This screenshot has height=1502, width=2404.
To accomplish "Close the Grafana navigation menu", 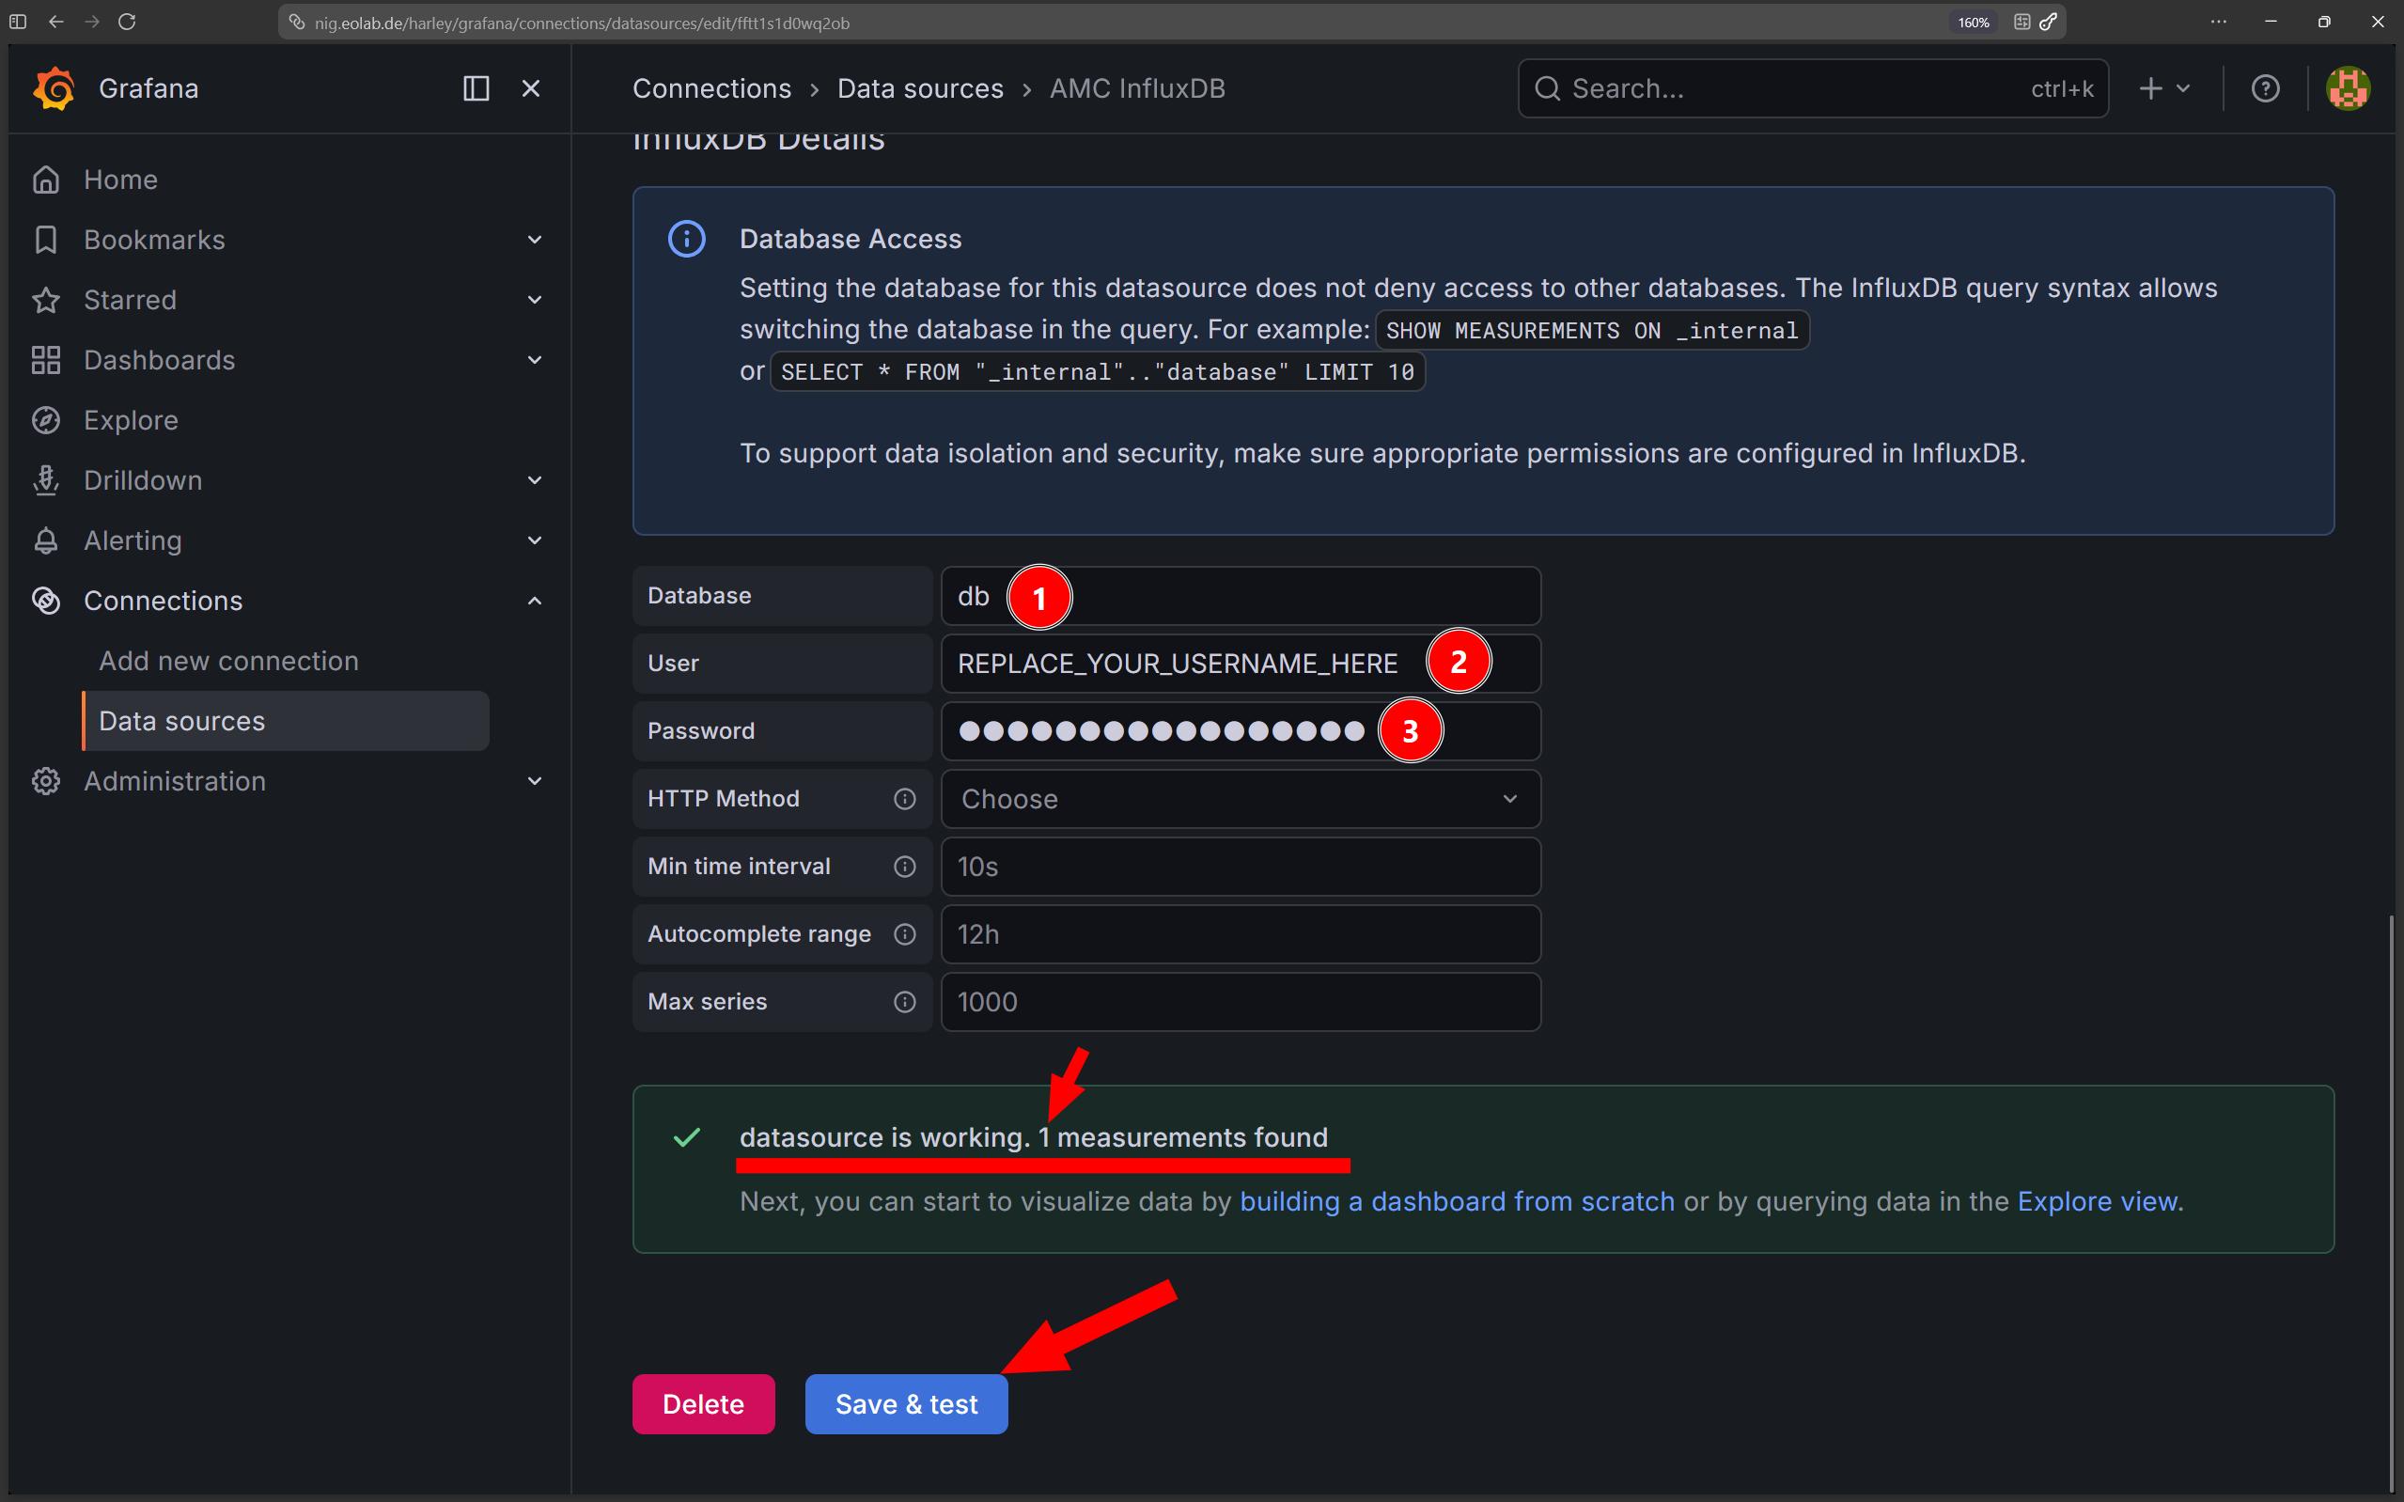I will click(531, 88).
